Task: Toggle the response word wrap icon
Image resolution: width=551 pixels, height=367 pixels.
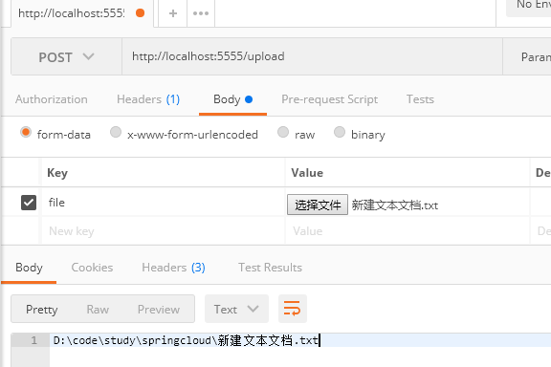Action: point(293,309)
